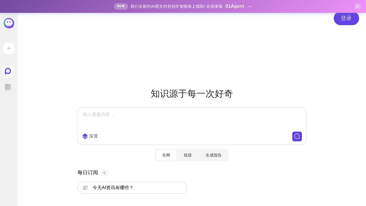This screenshot has height=206, width=366.
Task: Select the 今天AI资讯有哪些？ suggestion
Action: point(113,188)
